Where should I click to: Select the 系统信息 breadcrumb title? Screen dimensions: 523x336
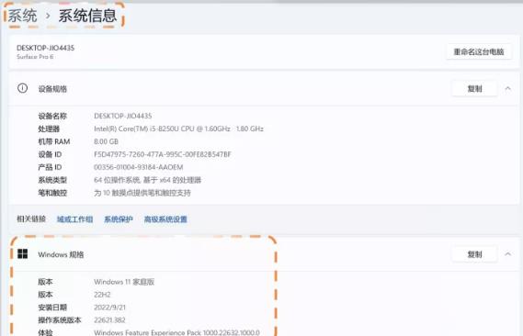[x=87, y=16]
